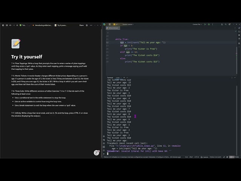Open the Services tool window icon
The image size is (241, 181).
click(104, 143)
